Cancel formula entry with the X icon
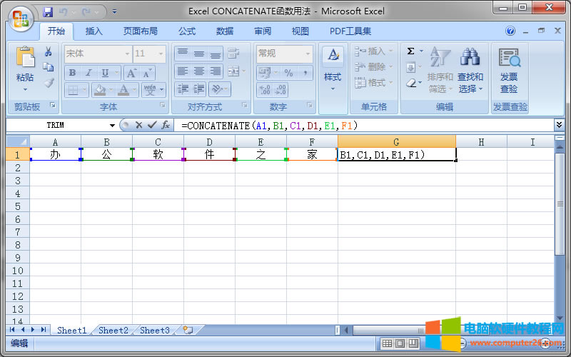571x357 pixels. [x=139, y=125]
